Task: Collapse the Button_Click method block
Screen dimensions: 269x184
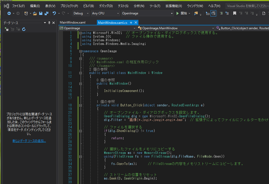Action: [80, 105]
